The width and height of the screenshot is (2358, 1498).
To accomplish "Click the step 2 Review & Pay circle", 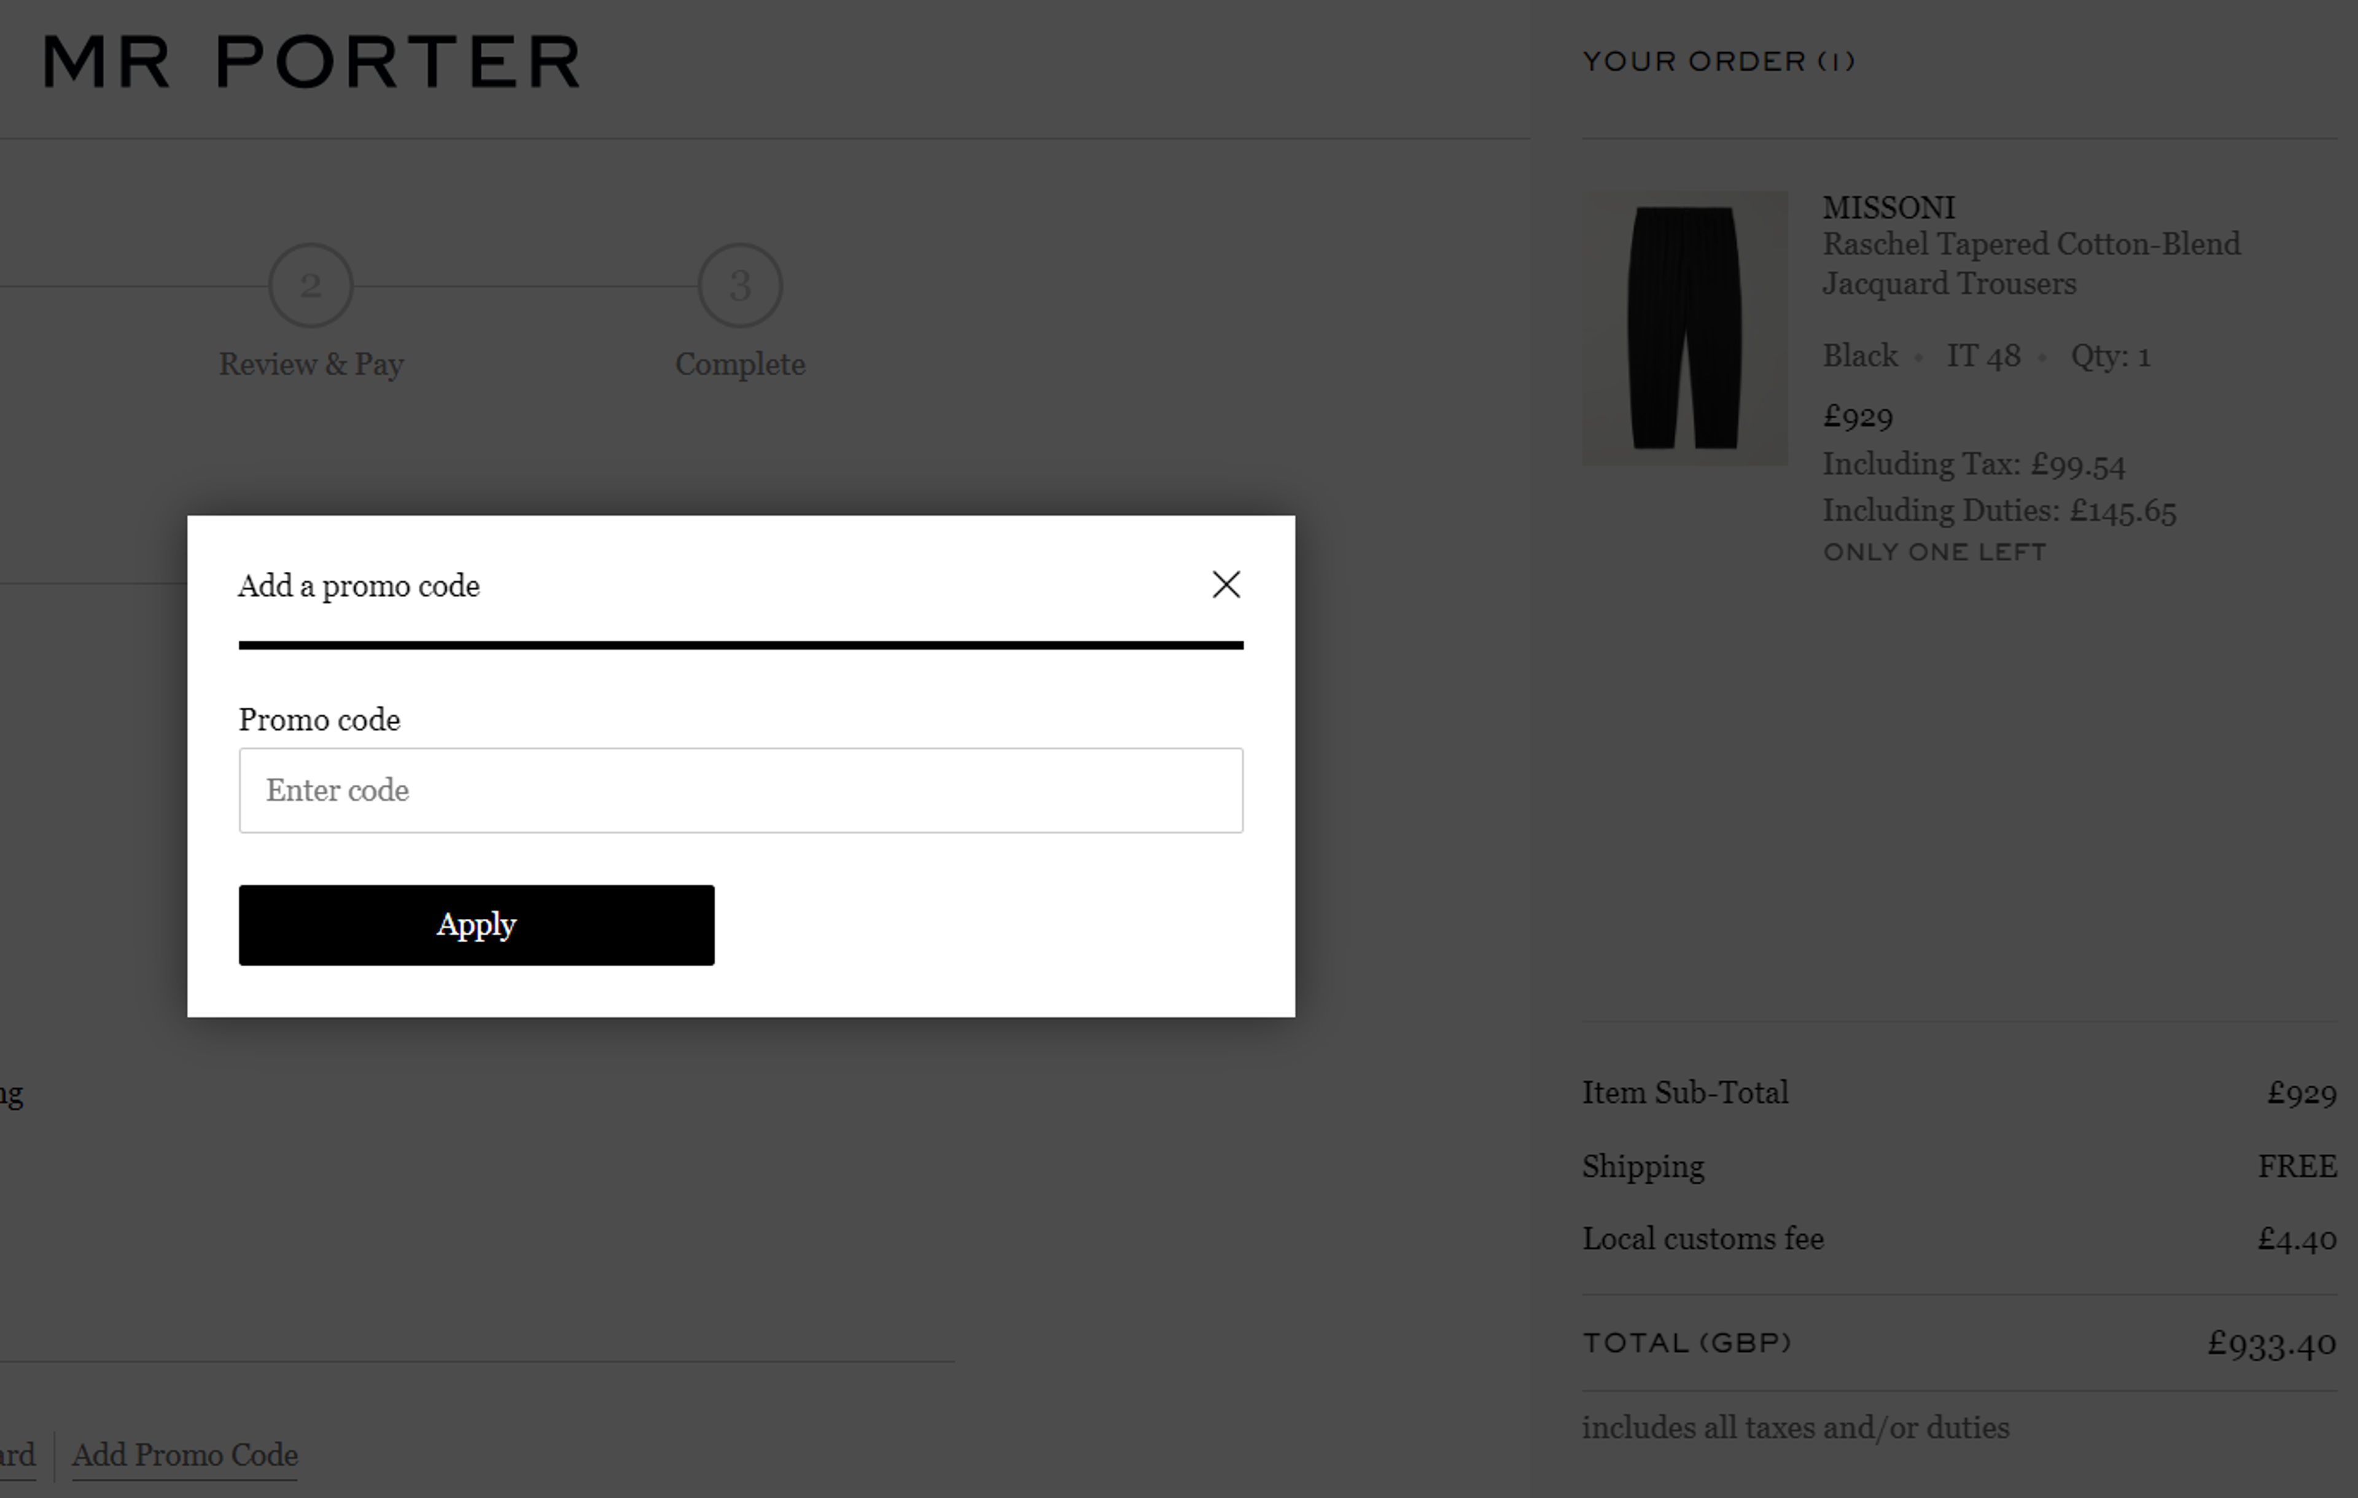I will [311, 285].
